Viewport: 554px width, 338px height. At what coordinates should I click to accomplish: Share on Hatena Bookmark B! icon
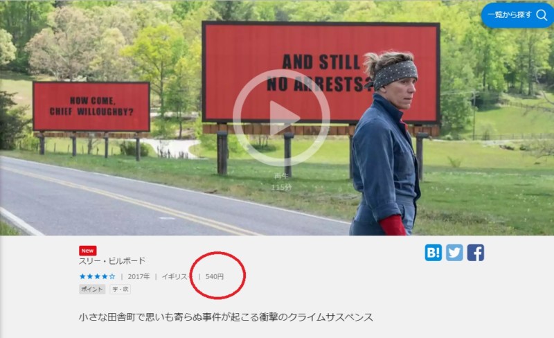coord(434,253)
